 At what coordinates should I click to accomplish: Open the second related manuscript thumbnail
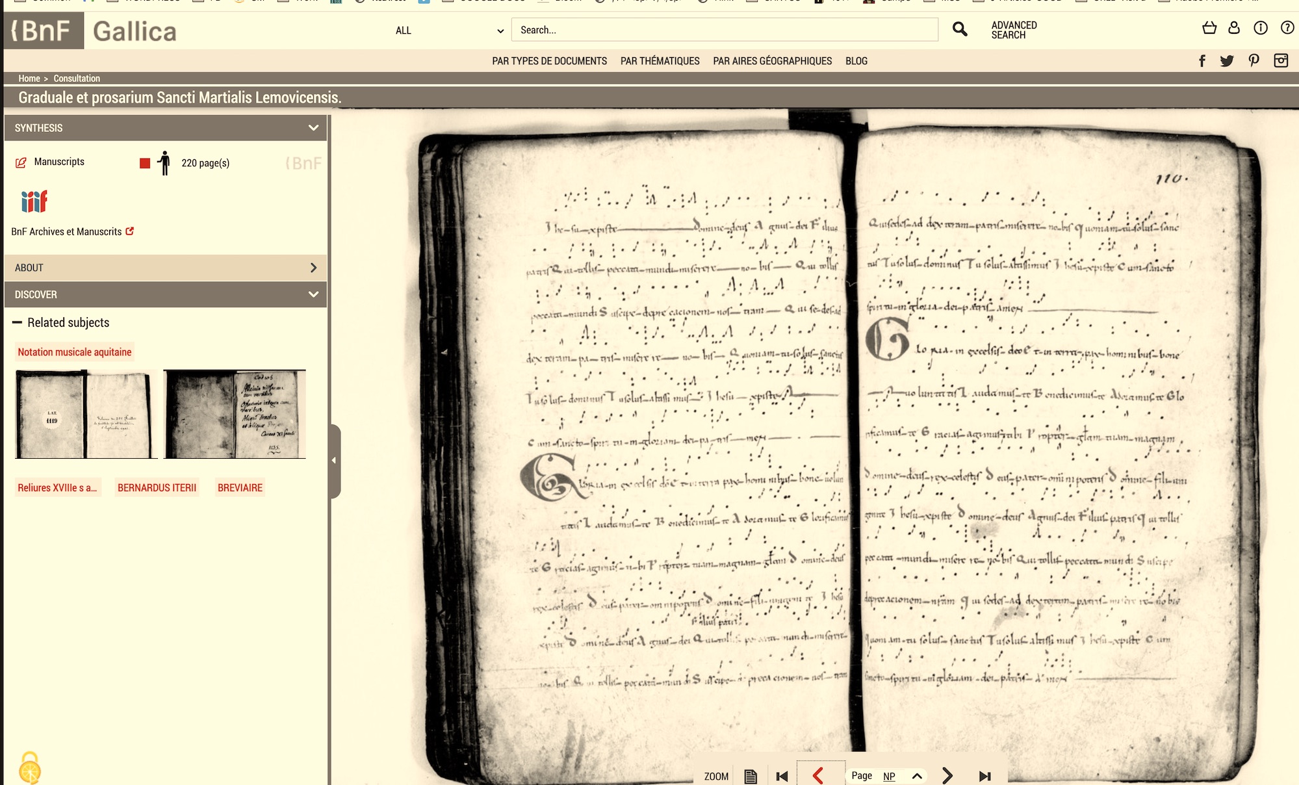(x=235, y=414)
